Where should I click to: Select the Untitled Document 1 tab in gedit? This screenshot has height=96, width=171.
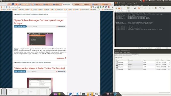(x=122, y=11)
